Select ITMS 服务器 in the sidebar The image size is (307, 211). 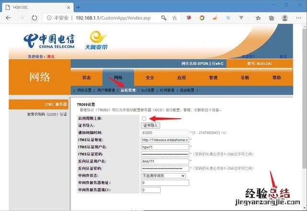(39, 104)
